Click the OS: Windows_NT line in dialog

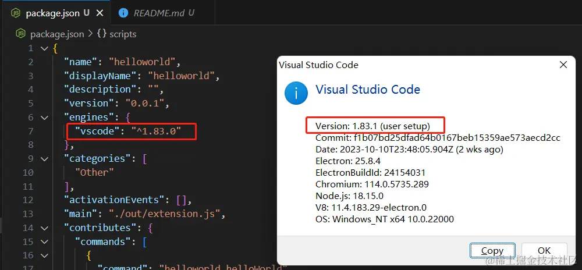(x=385, y=219)
